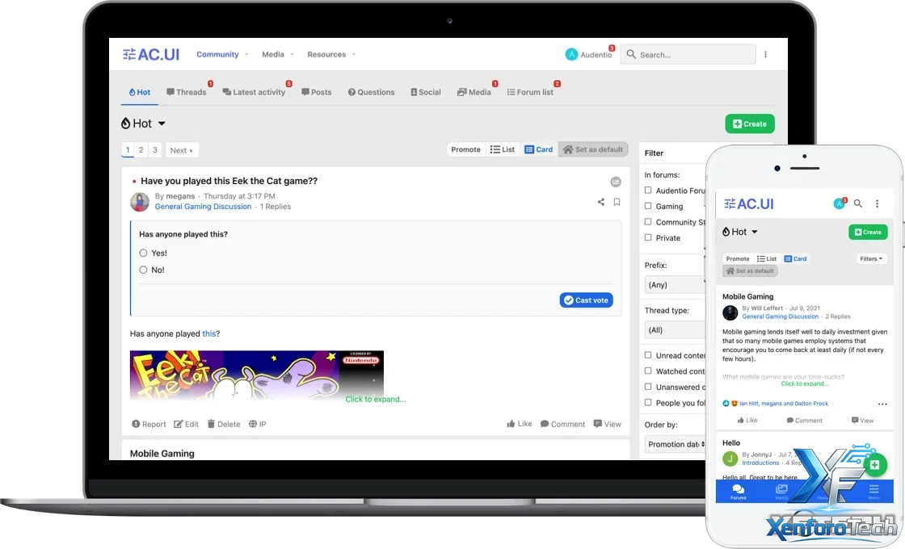The image size is (905, 549).
Task: Select the 'No!' poll option
Action: pos(144,270)
